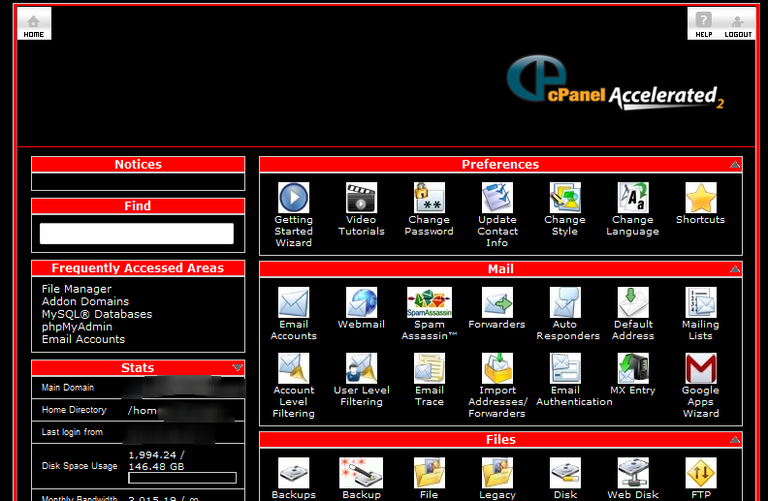768x501 pixels.
Task: Open Default Address settings
Action: pos(633,303)
